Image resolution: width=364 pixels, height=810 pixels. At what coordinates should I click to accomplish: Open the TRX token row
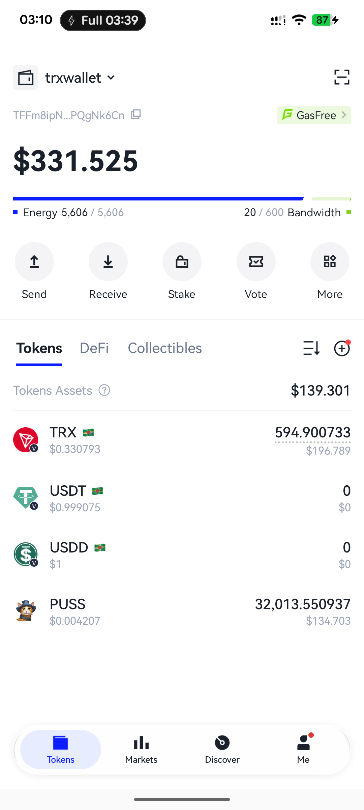pyautogui.click(x=182, y=440)
